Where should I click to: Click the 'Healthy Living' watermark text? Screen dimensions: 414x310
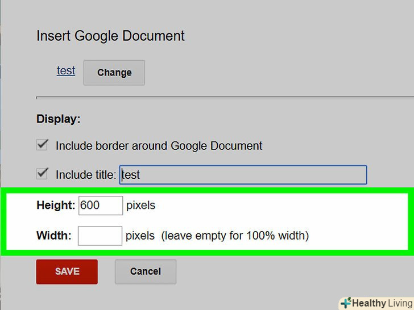381,303
